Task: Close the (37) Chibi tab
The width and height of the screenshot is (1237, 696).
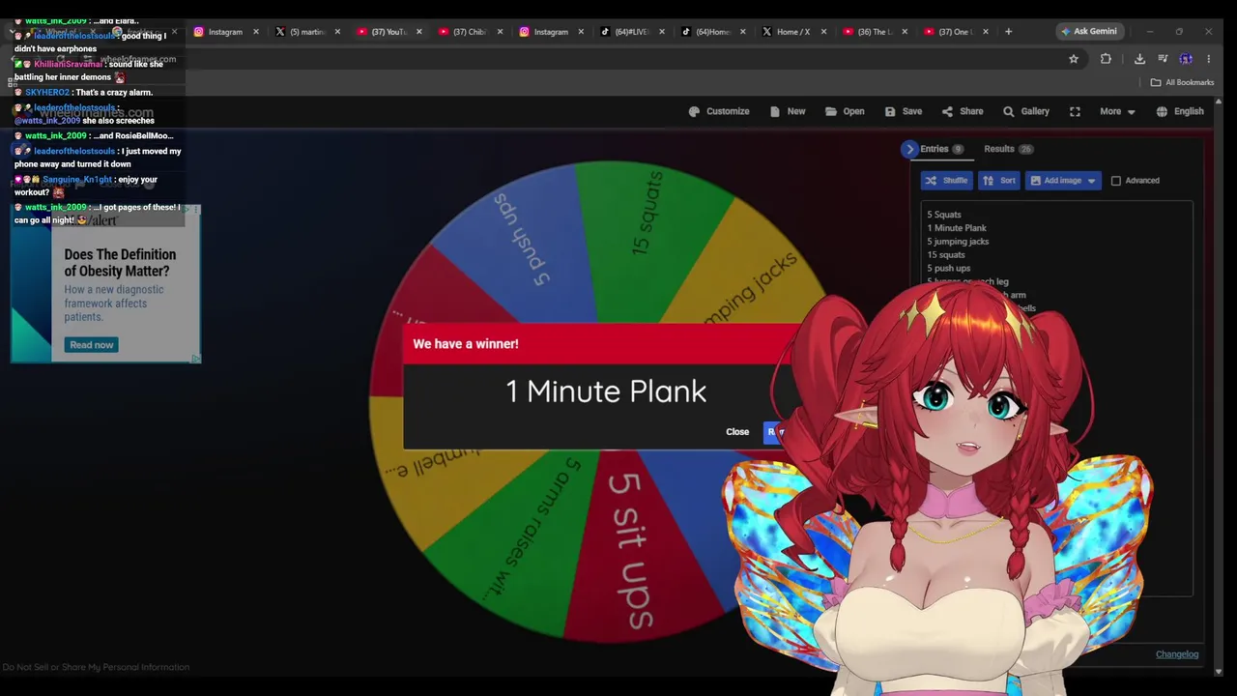Action: tap(500, 32)
